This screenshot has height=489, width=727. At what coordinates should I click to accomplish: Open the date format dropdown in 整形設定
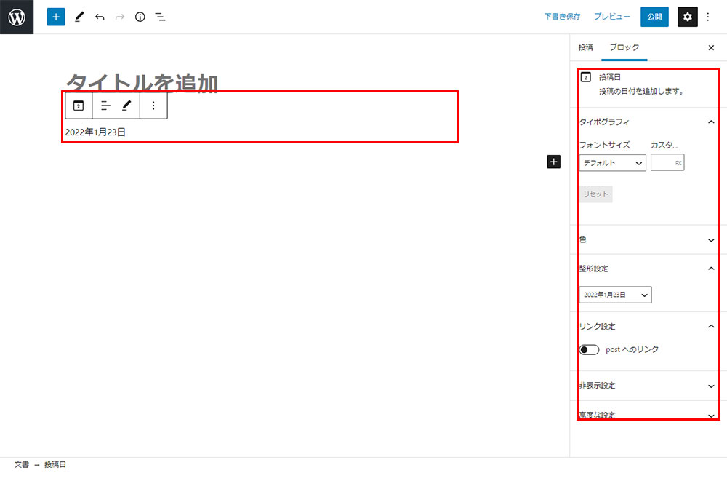[615, 295]
